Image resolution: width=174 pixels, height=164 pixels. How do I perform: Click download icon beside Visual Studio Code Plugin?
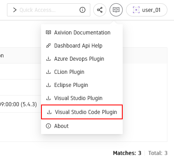[x=49, y=112]
